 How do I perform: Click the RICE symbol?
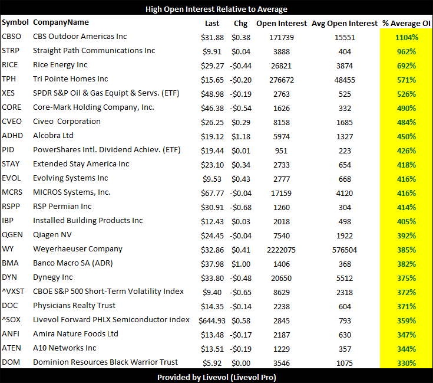click(x=9, y=65)
